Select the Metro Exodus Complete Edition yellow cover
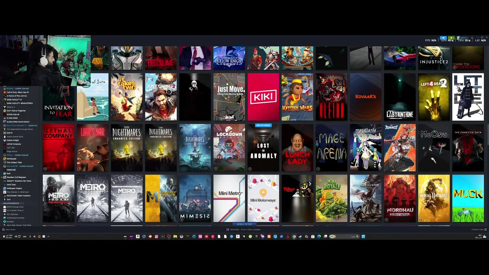Viewport: 489px width, 275px height. pos(161,199)
